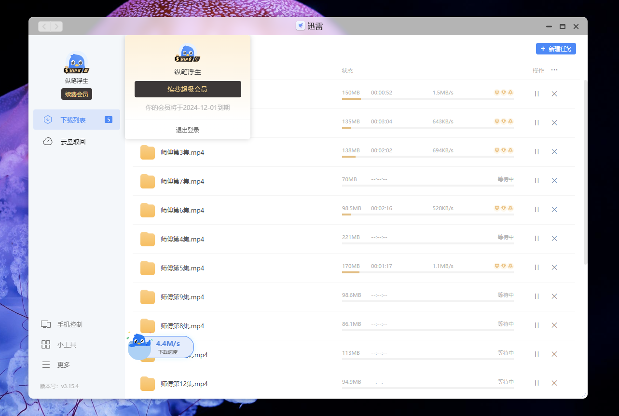Viewport: 619px width, 416px height.
Task: Click the 续费超级会员 button
Action: point(188,89)
